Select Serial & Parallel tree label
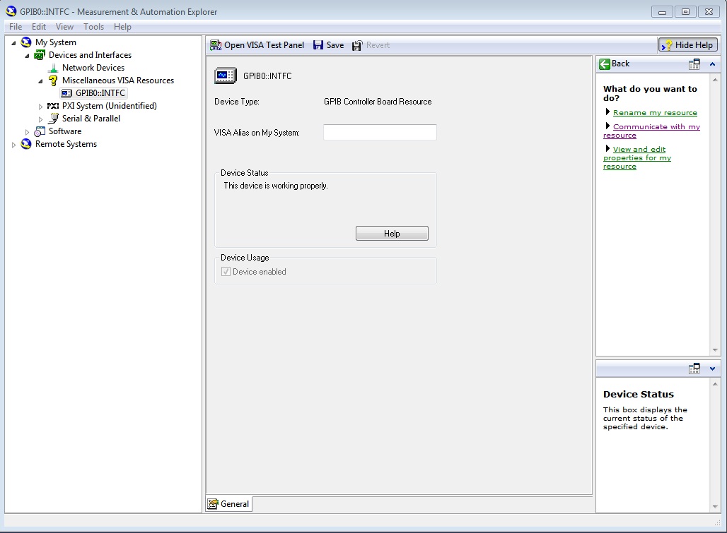 click(91, 119)
